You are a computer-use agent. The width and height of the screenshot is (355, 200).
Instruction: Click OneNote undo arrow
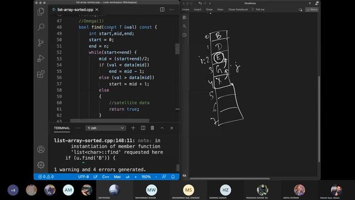click(200, 3)
